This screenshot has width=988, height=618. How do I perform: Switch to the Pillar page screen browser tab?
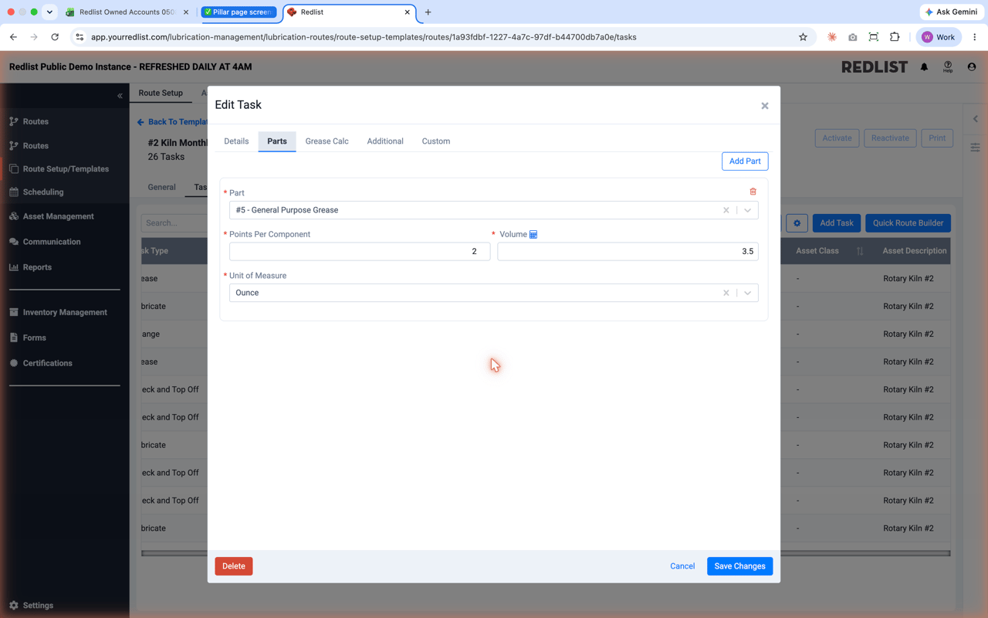click(x=239, y=12)
